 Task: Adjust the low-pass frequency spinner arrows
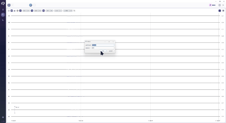pyautogui.click(x=39, y=11)
